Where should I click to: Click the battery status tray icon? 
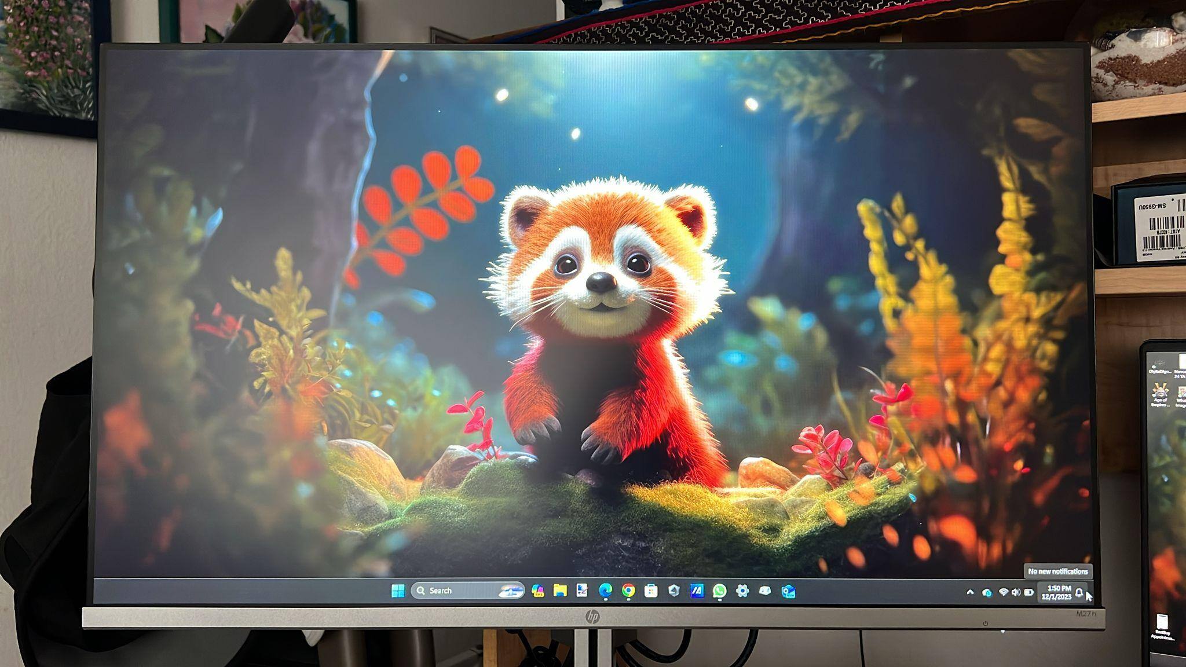click(1029, 592)
